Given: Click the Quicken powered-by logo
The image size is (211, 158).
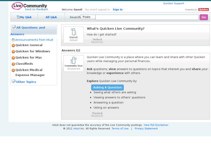Looking at the screenshot, I should (x=203, y=10).
